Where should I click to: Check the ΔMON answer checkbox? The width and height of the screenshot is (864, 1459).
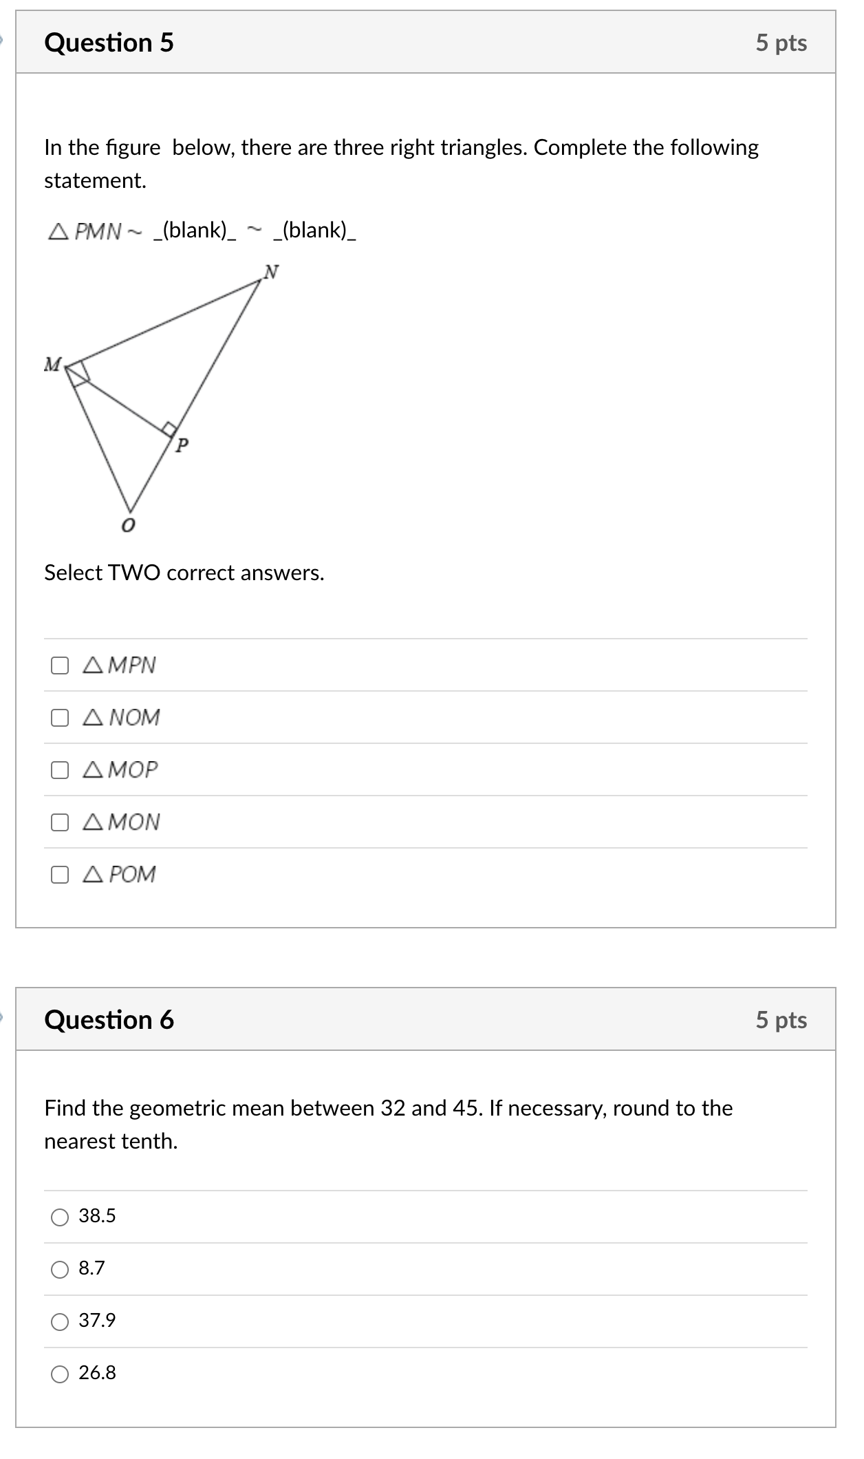point(60,823)
